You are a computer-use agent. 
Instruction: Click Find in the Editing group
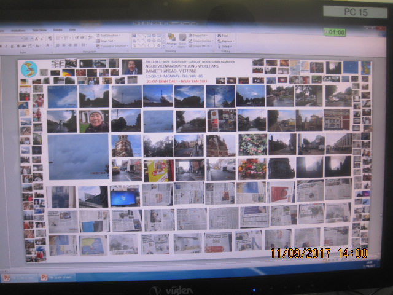[222, 36]
